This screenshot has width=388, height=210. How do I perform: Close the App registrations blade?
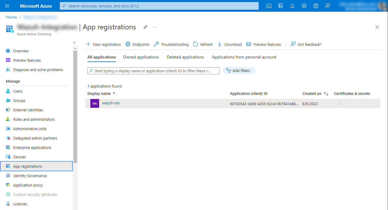click(377, 27)
